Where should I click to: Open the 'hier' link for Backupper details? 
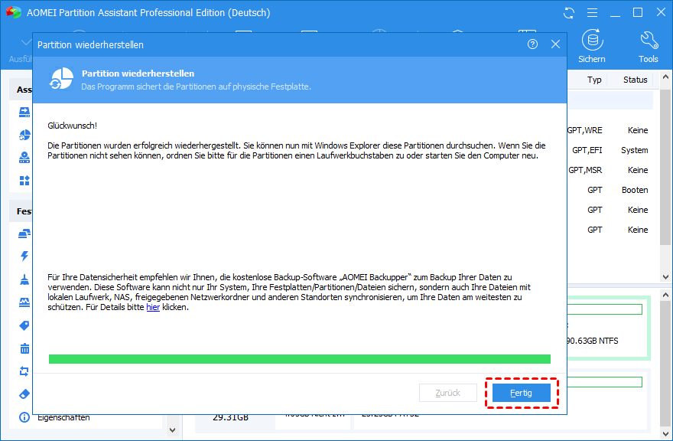(153, 307)
